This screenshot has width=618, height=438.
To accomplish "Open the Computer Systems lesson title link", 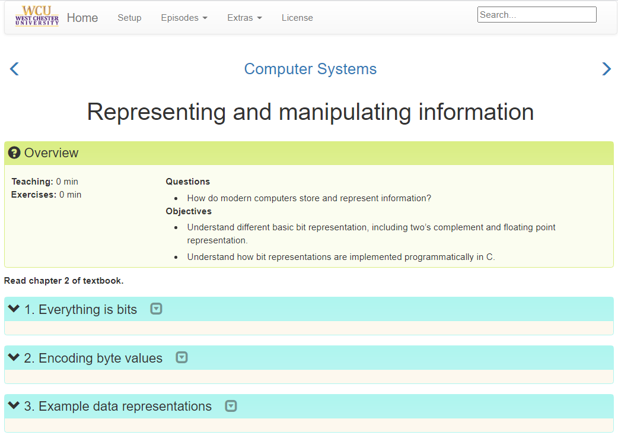I will 311,69.
